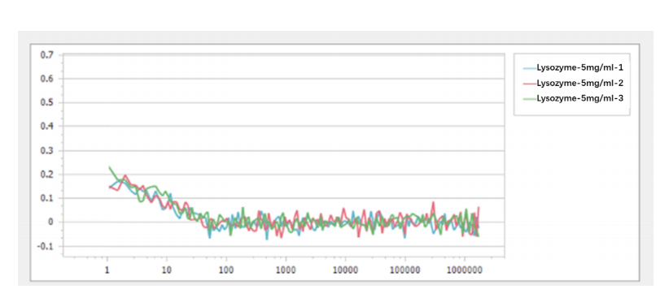This screenshot has height=302, width=669.
Task: Click the -0.1 y-axis label
Action: tap(46, 246)
